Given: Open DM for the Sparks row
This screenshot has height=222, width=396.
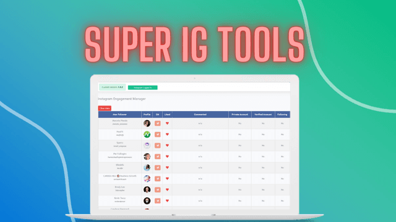Looking at the screenshot, I should click(158, 146).
